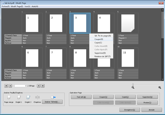
Task: Click the Onglet 2 tab sheet icon
Action: click(28, 97)
